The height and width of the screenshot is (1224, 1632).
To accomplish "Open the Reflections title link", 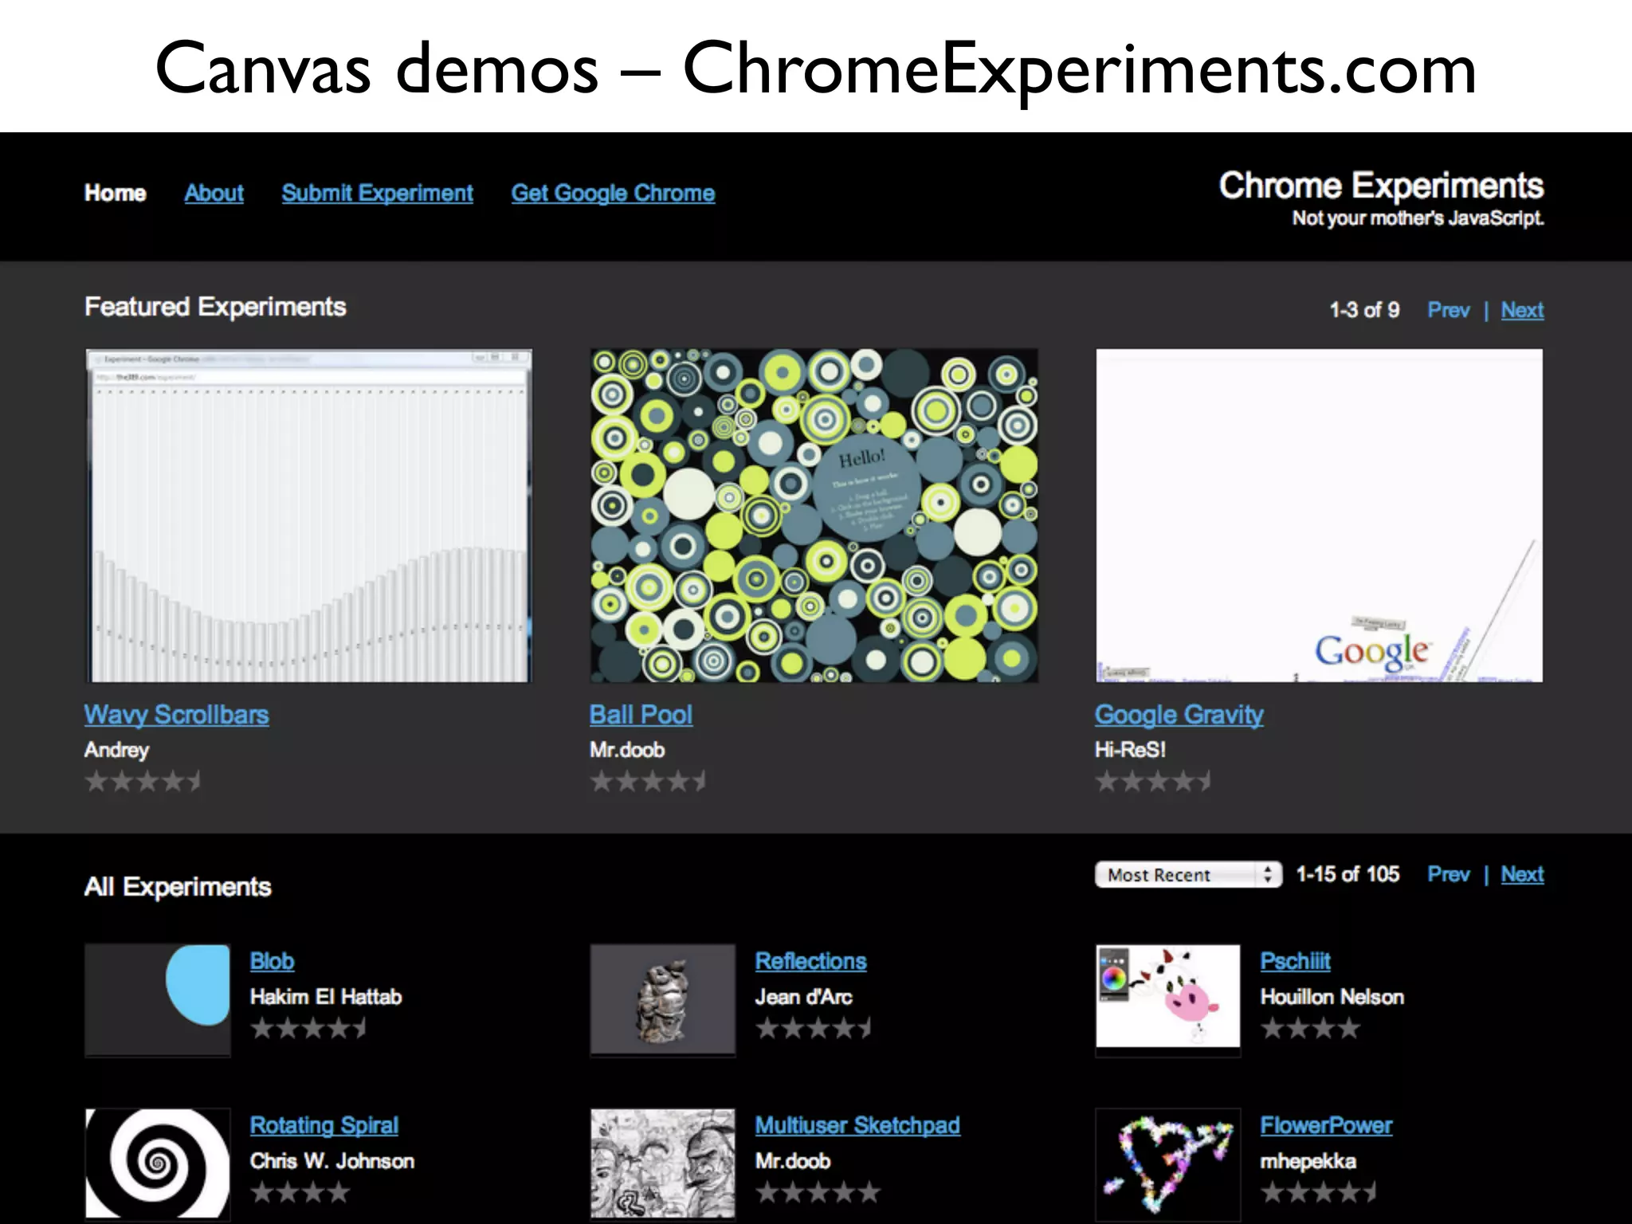I will coord(810,961).
